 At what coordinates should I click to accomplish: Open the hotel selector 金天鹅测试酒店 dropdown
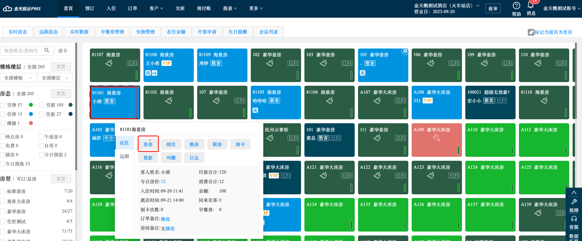pyautogui.click(x=446, y=5)
